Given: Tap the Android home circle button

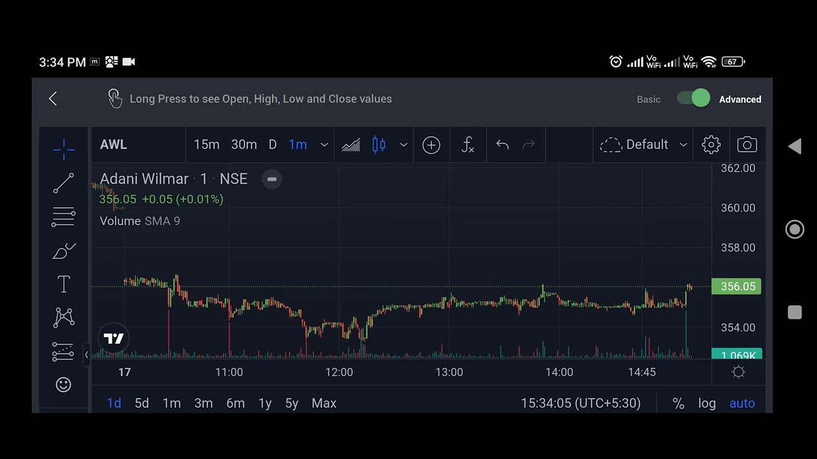Looking at the screenshot, I should [795, 229].
